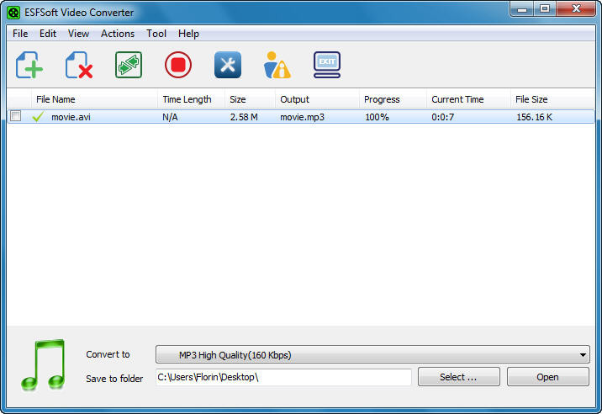This screenshot has width=602, height=414.
Task: Click the Save to folder path field
Action: point(283,377)
